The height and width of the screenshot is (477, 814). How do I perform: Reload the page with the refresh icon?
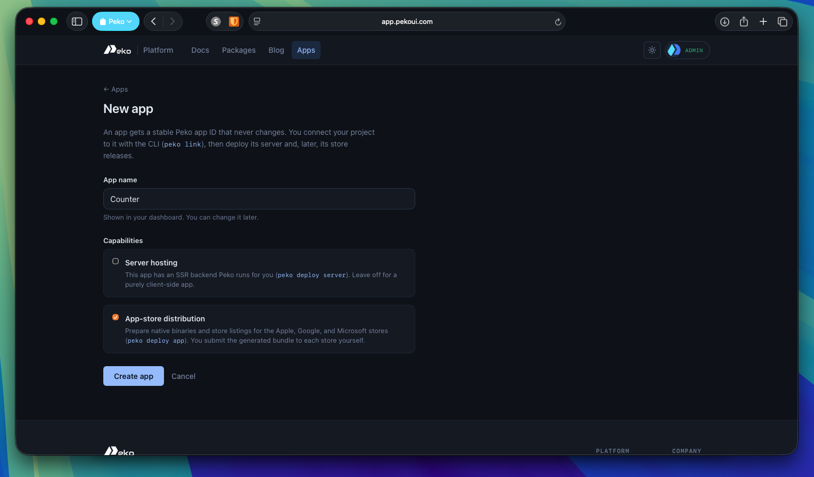[558, 22]
